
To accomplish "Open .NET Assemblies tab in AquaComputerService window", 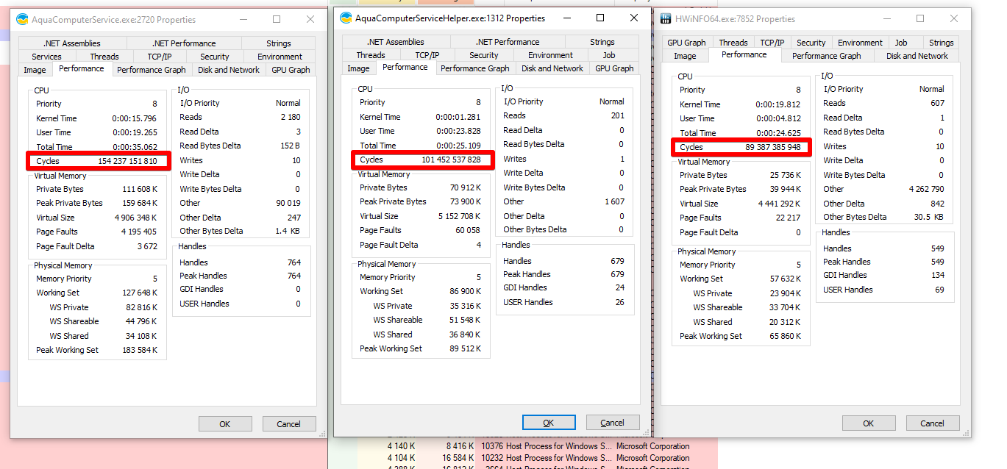I will (x=72, y=43).
